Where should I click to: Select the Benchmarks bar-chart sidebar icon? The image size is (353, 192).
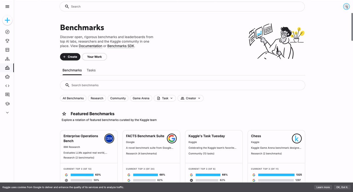(7, 68)
